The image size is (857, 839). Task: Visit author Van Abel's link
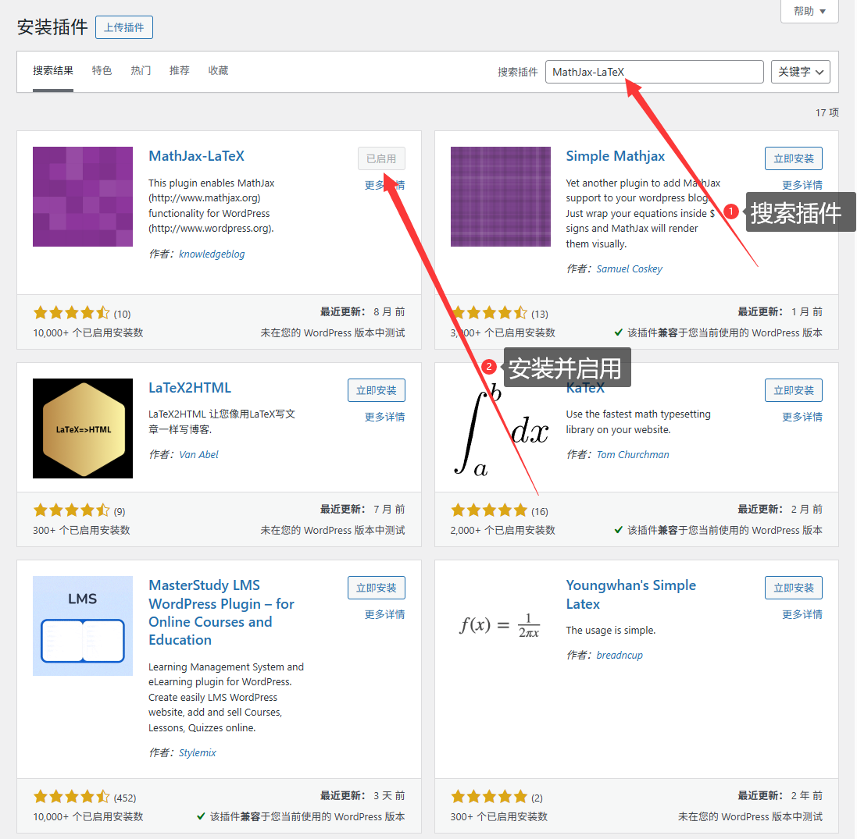pyautogui.click(x=198, y=455)
